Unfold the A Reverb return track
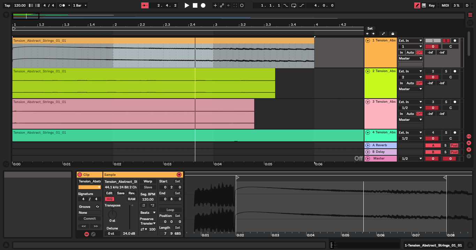This screenshot has height=250, width=476. [x=368, y=145]
